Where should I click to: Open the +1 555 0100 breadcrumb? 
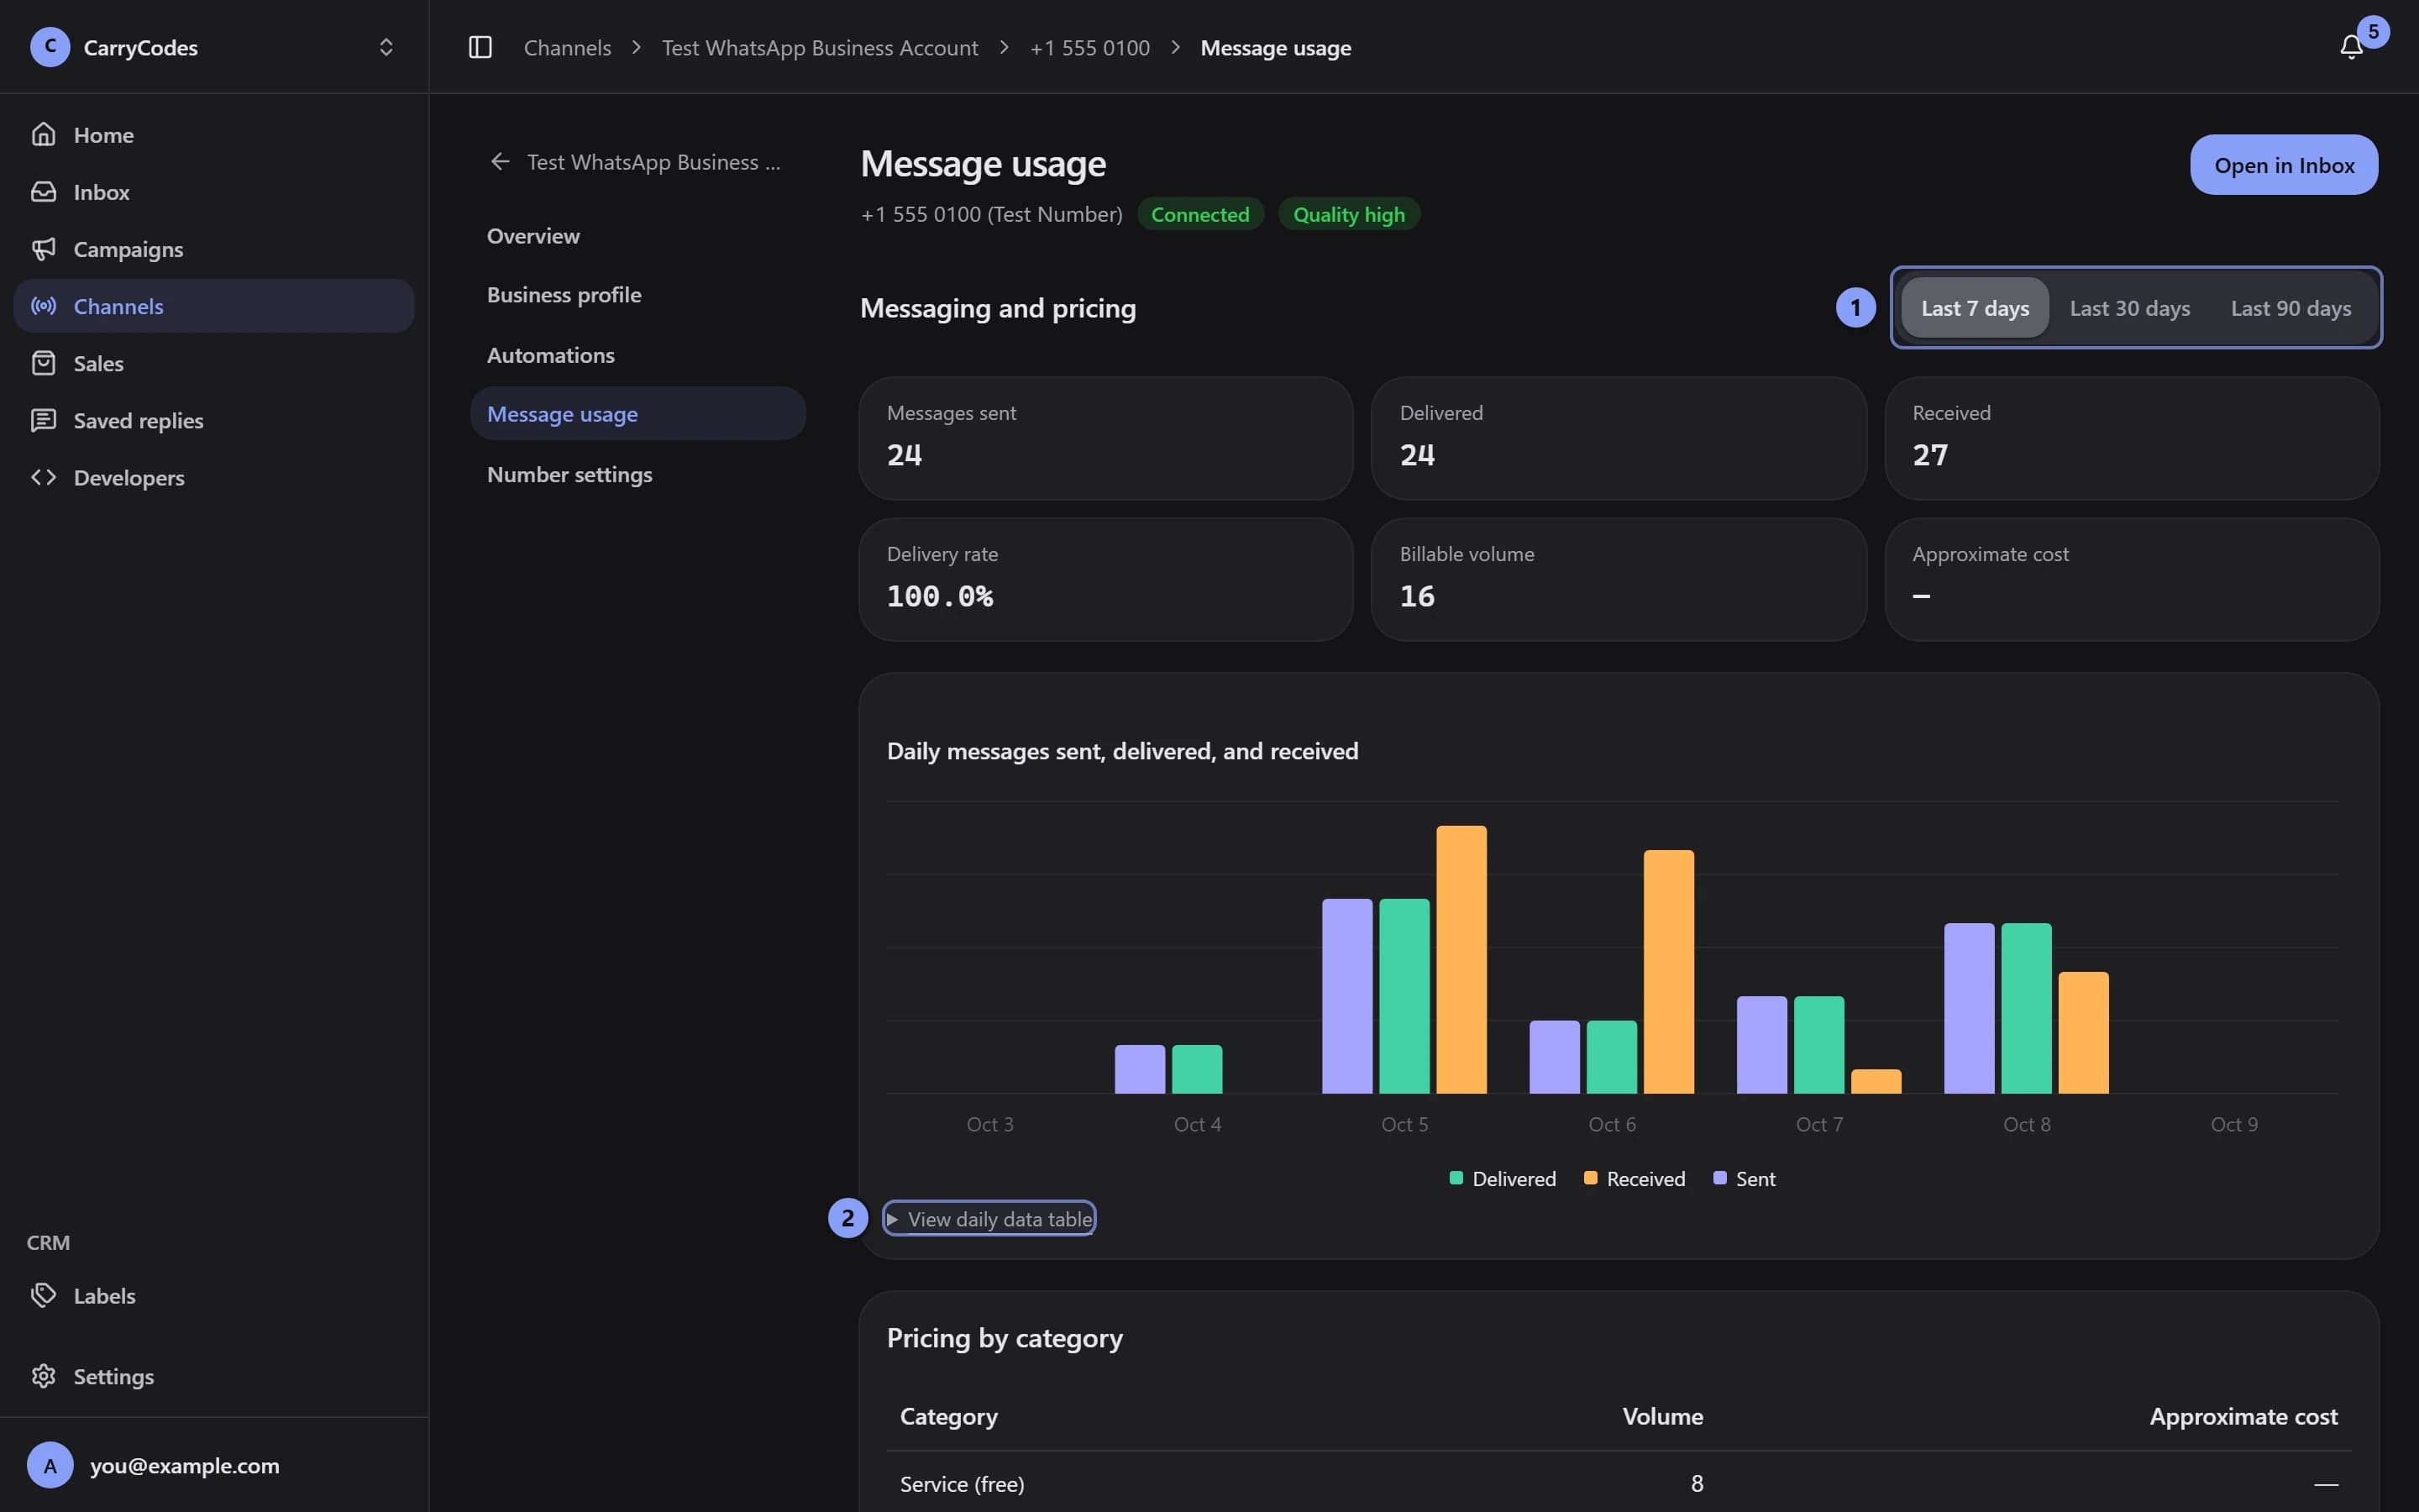tap(1089, 47)
